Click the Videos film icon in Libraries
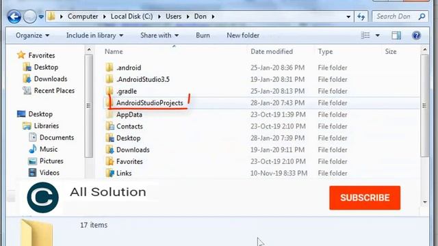This screenshot has width=438, height=246. (x=32, y=172)
